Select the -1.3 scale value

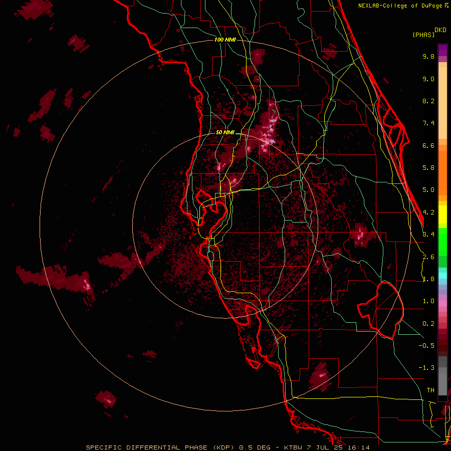(426, 368)
